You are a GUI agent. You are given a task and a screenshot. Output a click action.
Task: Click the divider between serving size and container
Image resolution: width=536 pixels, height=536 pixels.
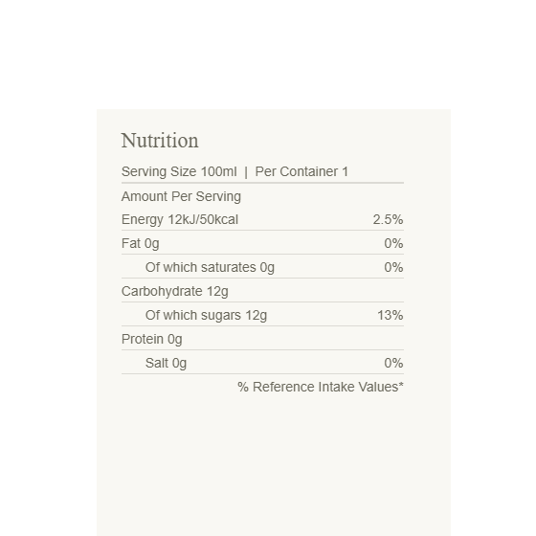[x=246, y=172]
